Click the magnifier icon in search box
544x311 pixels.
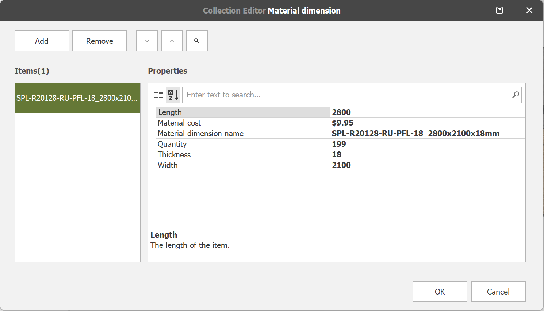516,95
